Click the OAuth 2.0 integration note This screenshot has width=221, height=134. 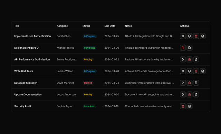[150, 36]
